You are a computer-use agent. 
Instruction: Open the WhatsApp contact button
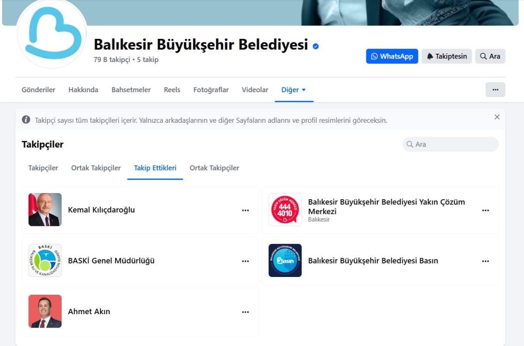(x=392, y=56)
